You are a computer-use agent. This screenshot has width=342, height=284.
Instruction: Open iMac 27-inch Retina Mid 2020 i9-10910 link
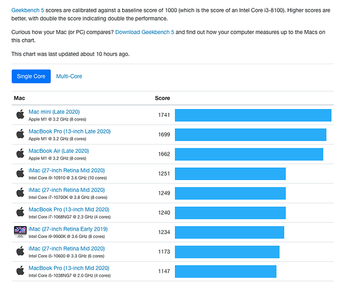coord(66,170)
